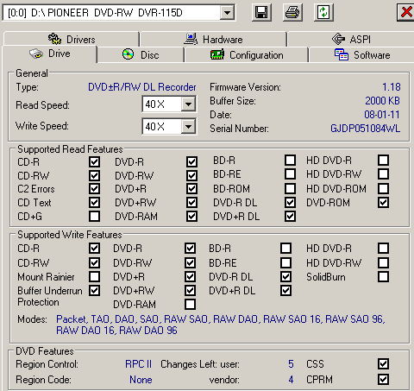Screen dimensions: 414x391
Task: Toggle DVD-R DL write checkbox
Action: pos(285,277)
